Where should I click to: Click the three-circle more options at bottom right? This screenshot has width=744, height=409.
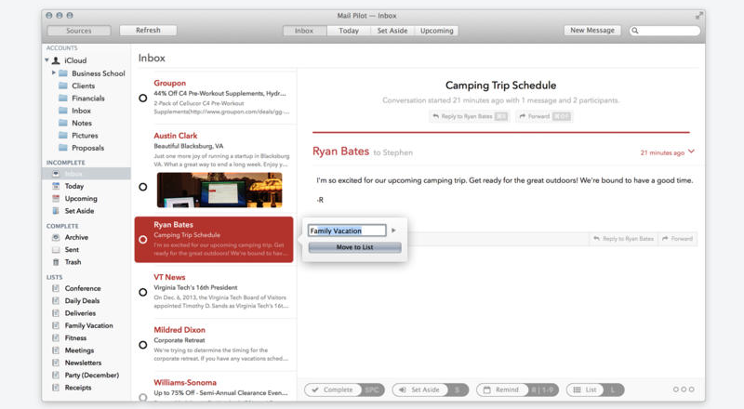(684, 389)
